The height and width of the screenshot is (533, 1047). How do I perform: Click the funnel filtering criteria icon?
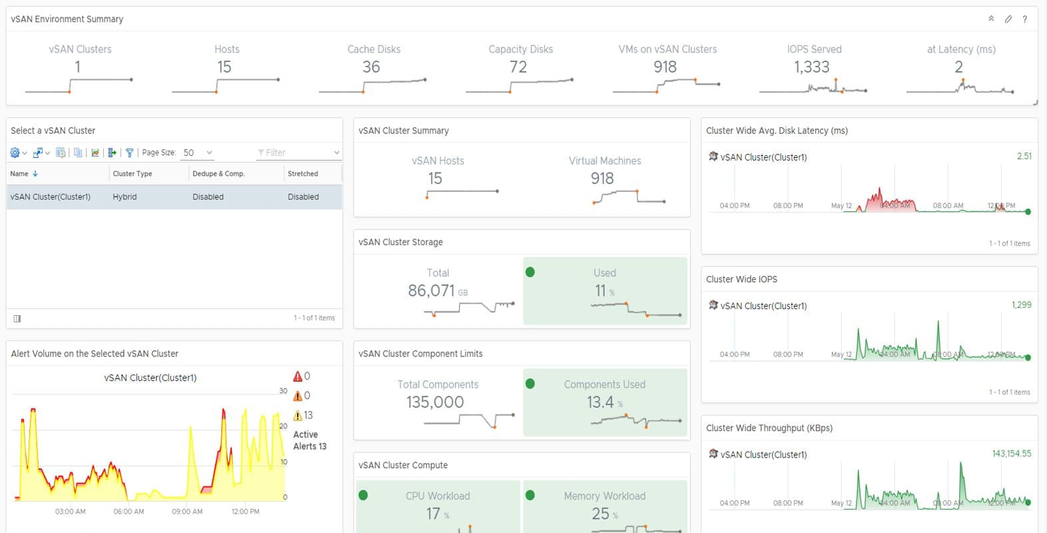130,153
